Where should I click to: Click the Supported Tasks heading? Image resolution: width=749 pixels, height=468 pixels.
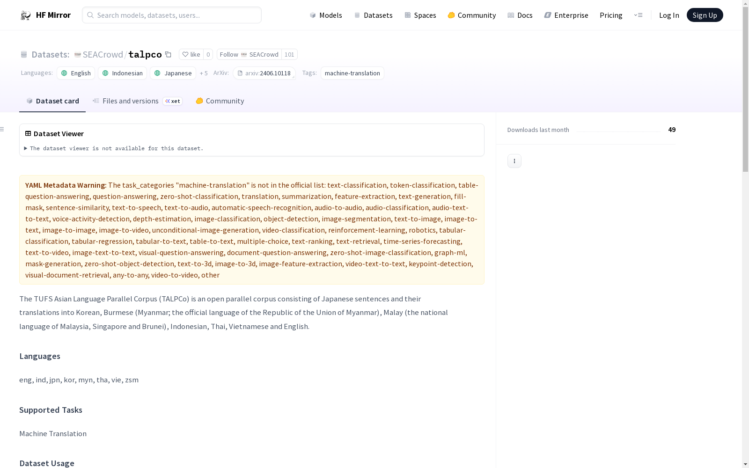[x=51, y=410]
